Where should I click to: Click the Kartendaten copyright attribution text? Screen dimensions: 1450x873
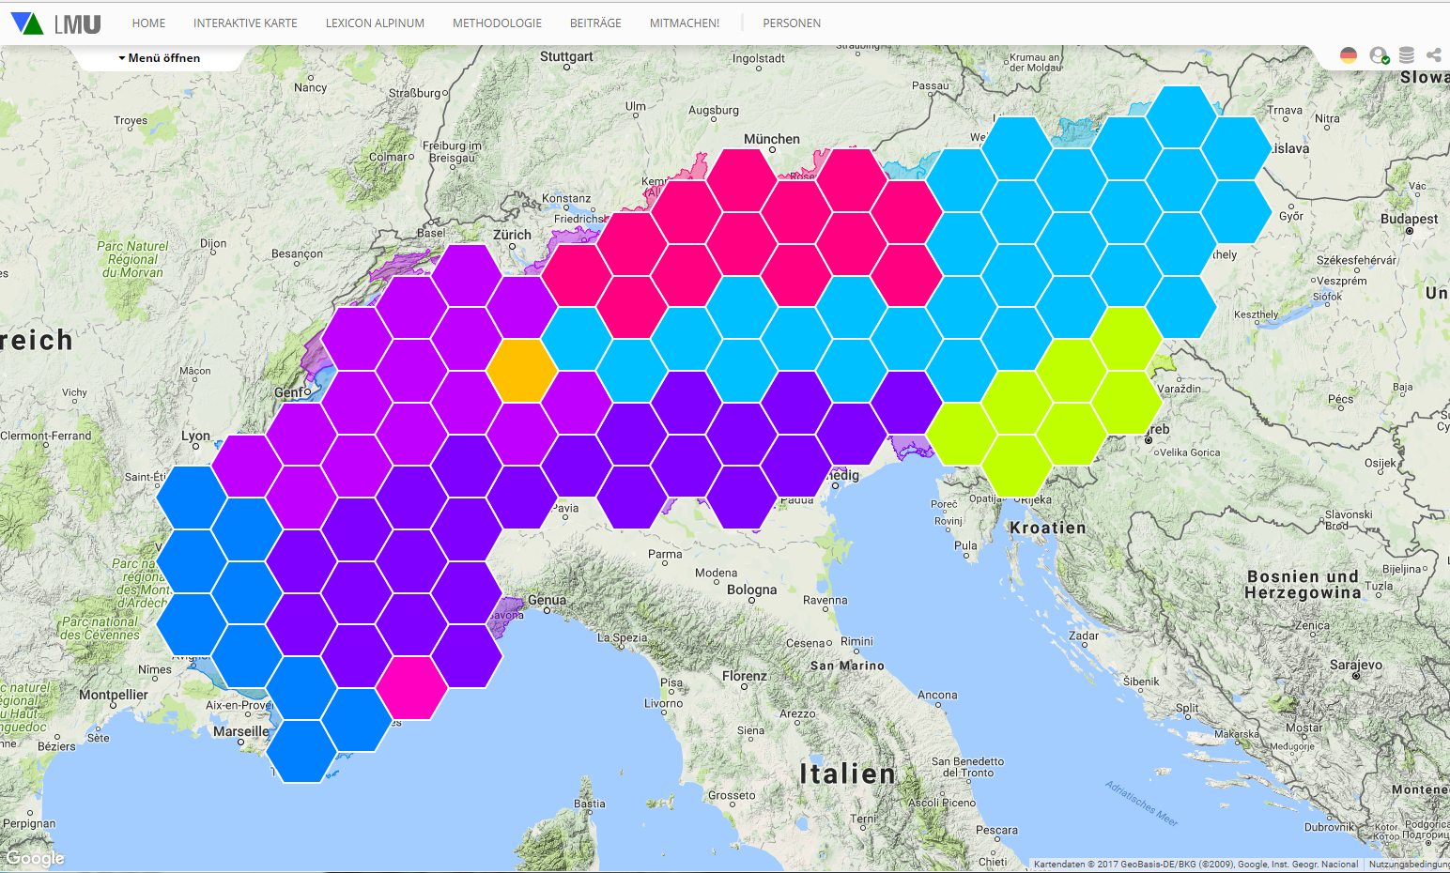point(1195,865)
